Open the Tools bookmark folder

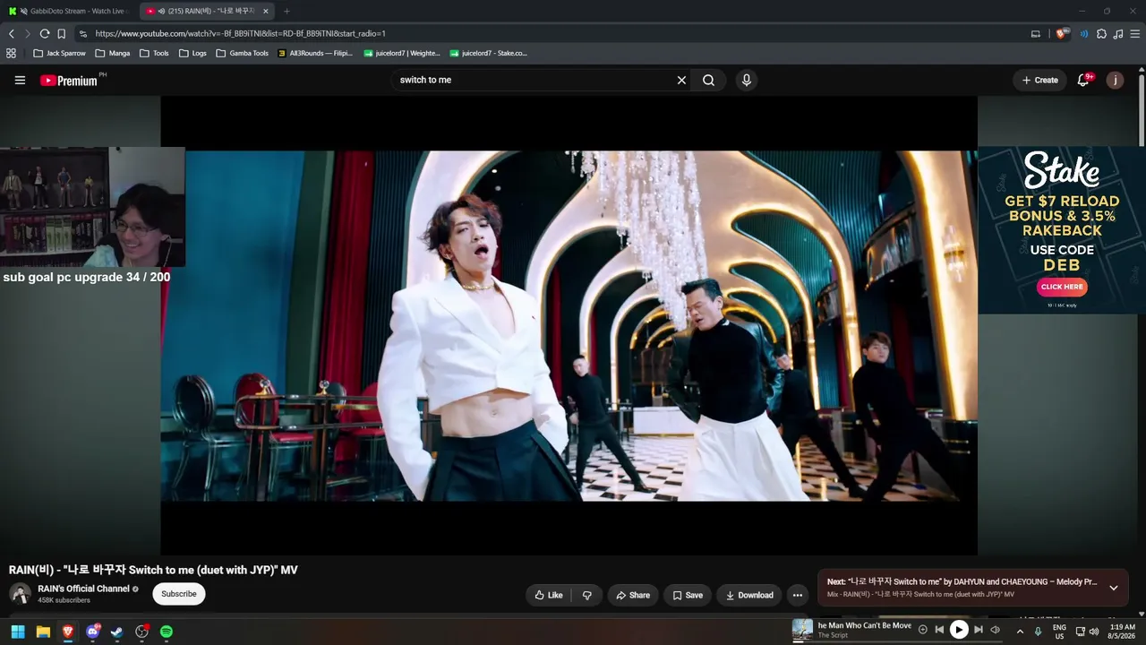click(154, 53)
